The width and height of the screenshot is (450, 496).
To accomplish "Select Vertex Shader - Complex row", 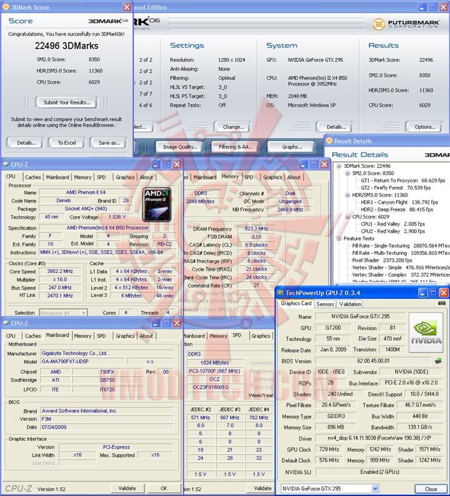I will (401, 275).
